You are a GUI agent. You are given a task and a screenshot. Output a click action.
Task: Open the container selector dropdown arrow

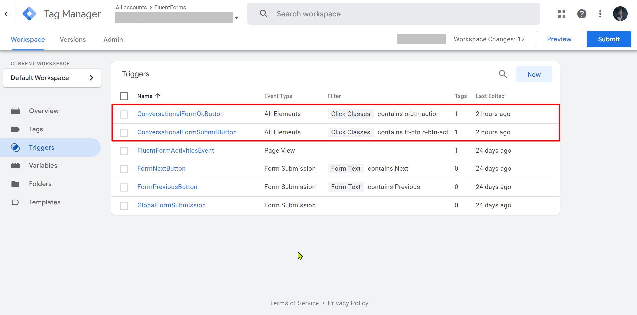click(236, 18)
